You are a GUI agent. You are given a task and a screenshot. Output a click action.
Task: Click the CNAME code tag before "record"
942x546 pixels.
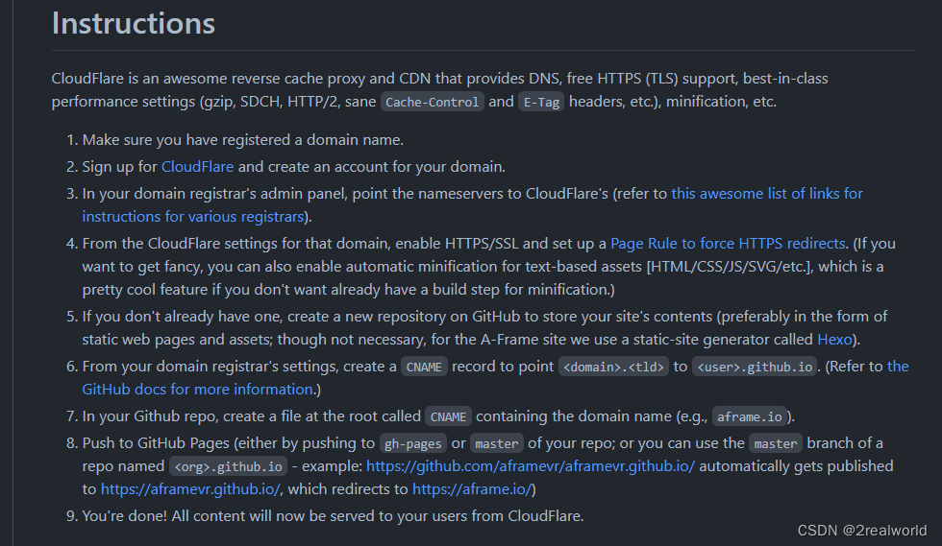[424, 367]
